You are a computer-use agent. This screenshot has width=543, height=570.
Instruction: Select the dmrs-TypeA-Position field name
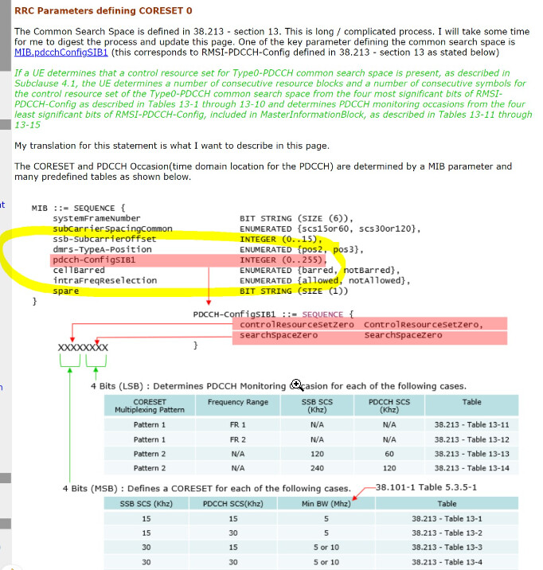(102, 250)
